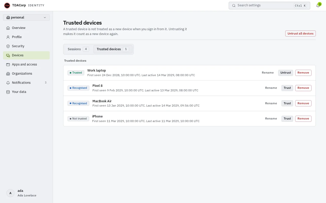Trust the iPhone device

coord(287,119)
